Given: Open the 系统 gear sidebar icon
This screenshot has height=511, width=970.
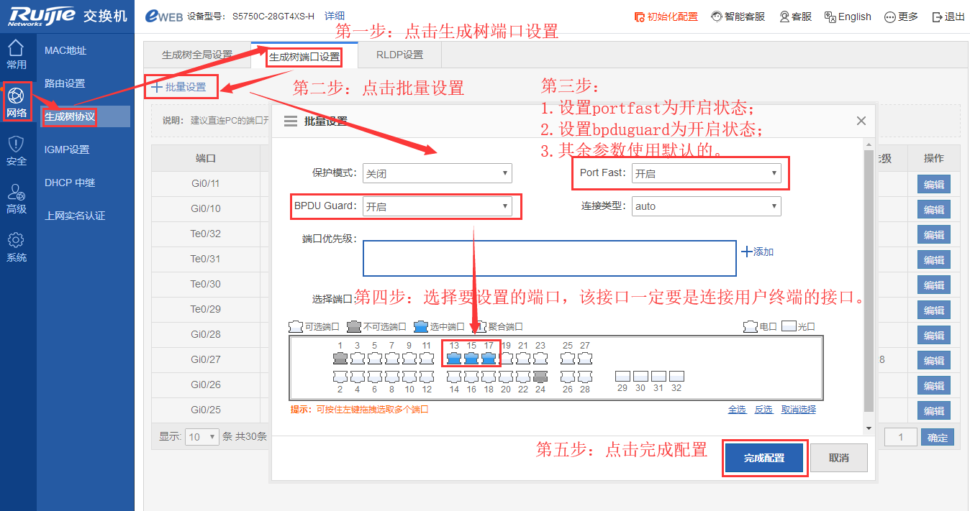Looking at the screenshot, I should 16,241.
